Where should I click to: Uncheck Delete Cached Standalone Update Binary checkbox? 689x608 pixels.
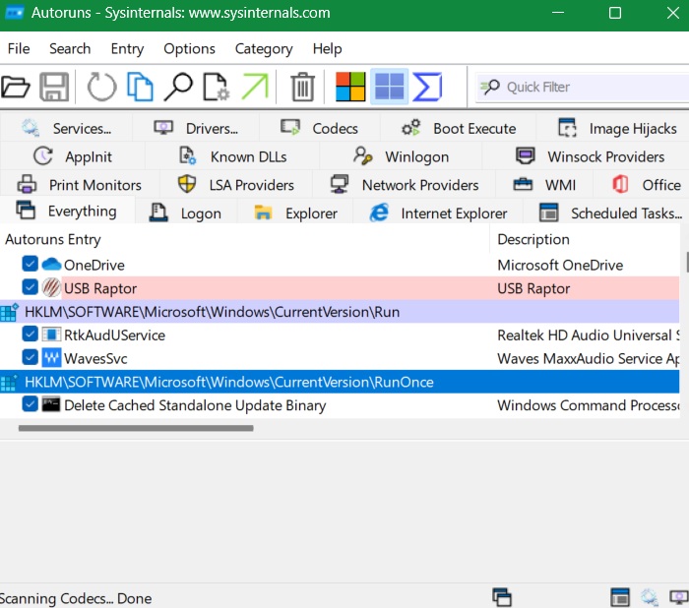(30, 403)
